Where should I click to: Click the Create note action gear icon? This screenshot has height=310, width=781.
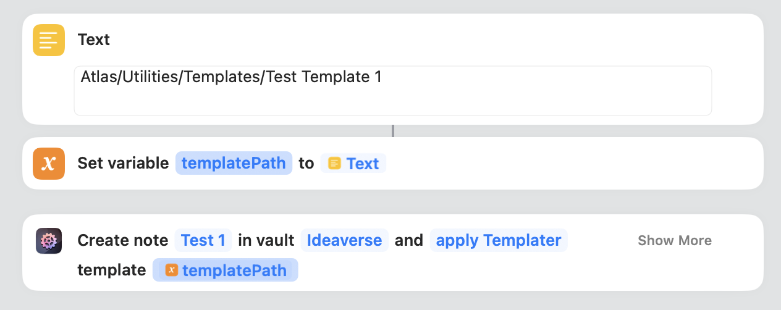click(x=48, y=241)
